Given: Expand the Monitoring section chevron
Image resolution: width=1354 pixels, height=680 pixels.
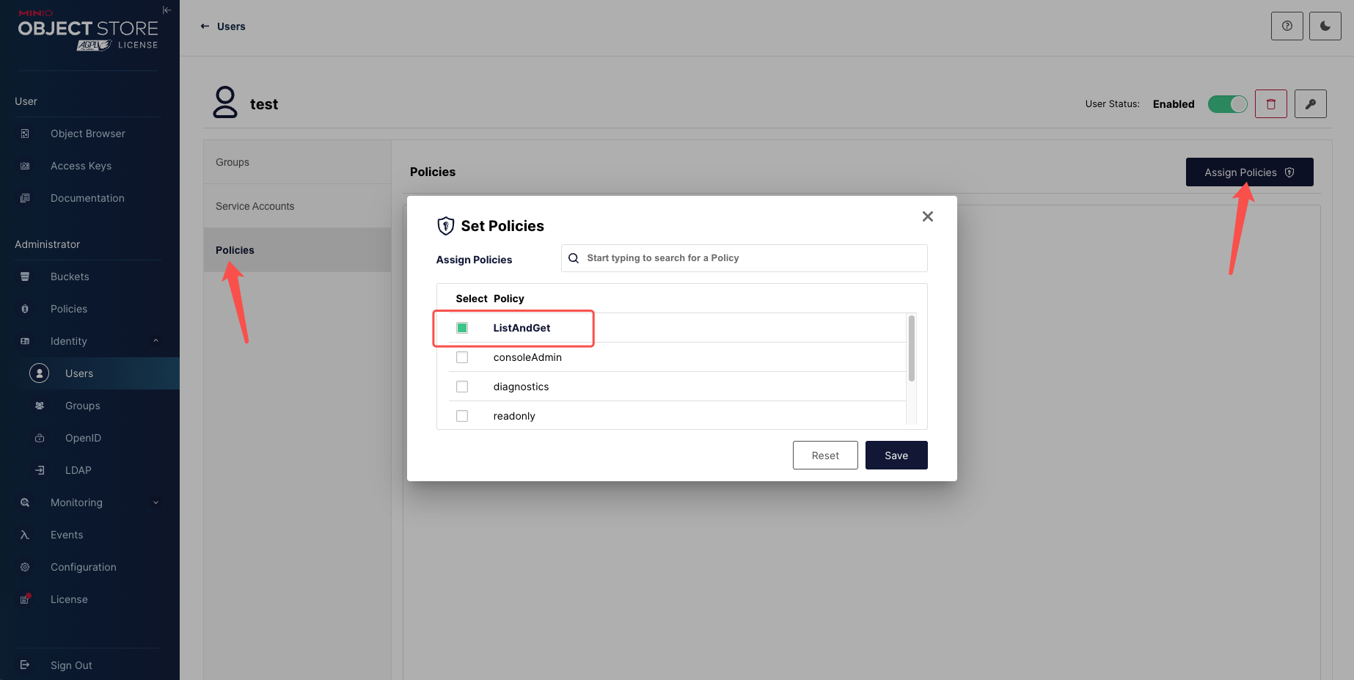Looking at the screenshot, I should click(x=155, y=502).
